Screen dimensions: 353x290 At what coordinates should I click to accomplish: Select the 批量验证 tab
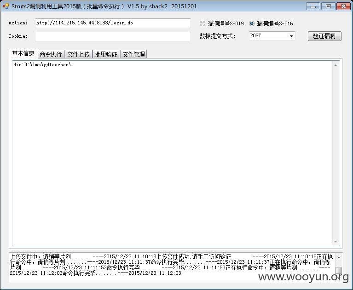click(x=106, y=54)
